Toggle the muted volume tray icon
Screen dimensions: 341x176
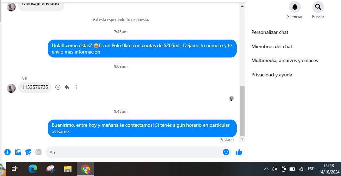click(274, 169)
